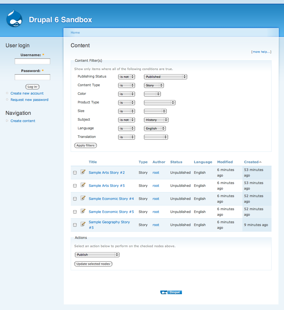Click edit icon for Sample Arts Story #2

point(83,172)
